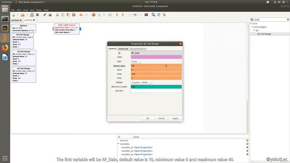290x163 pixels.
Task: Close the second untitled tab
Action: (34, 20)
